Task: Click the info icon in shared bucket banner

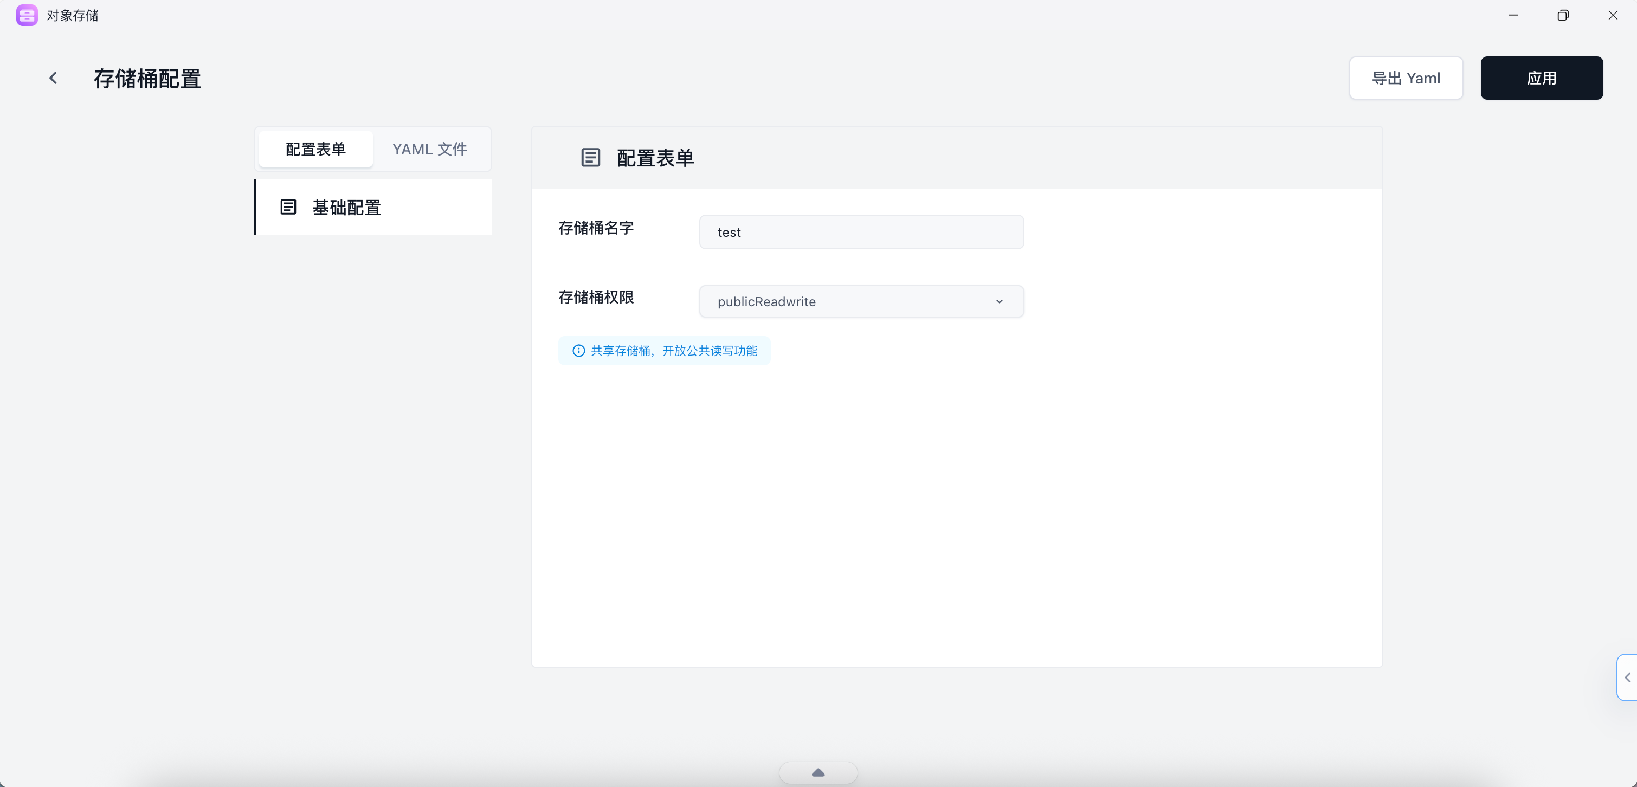Action: [x=578, y=351]
